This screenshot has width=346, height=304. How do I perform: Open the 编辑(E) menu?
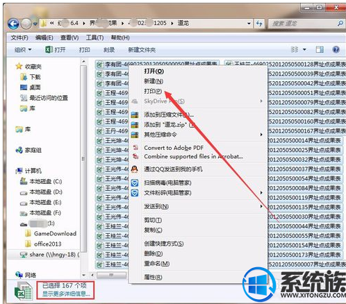[44, 37]
